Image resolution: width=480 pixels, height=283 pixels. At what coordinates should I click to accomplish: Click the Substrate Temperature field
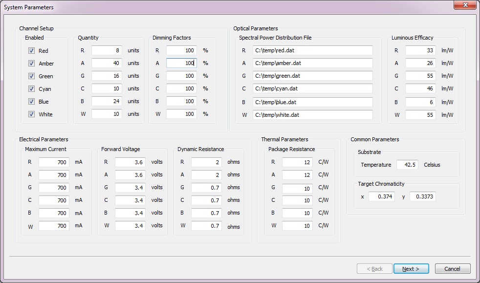tap(408, 165)
